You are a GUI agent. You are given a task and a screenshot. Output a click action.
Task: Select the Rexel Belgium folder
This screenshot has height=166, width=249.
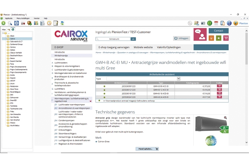[15, 92]
